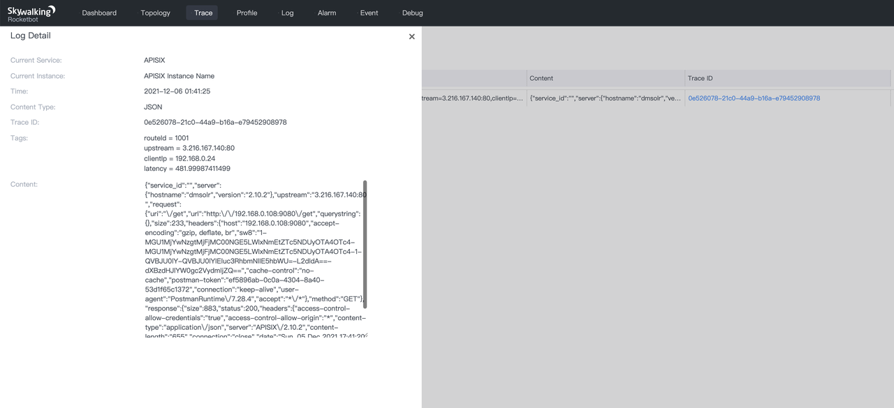The image size is (894, 408).
Task: Switch to the Profile section
Action: 247,13
